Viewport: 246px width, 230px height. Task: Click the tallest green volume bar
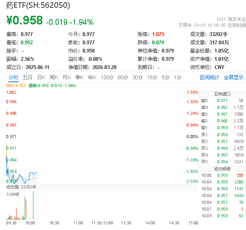tap(33, 206)
